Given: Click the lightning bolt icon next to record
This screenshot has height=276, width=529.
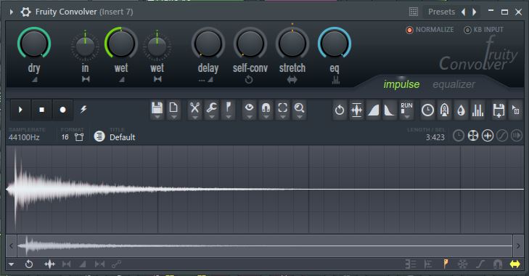Looking at the screenshot, I should click(x=83, y=109).
